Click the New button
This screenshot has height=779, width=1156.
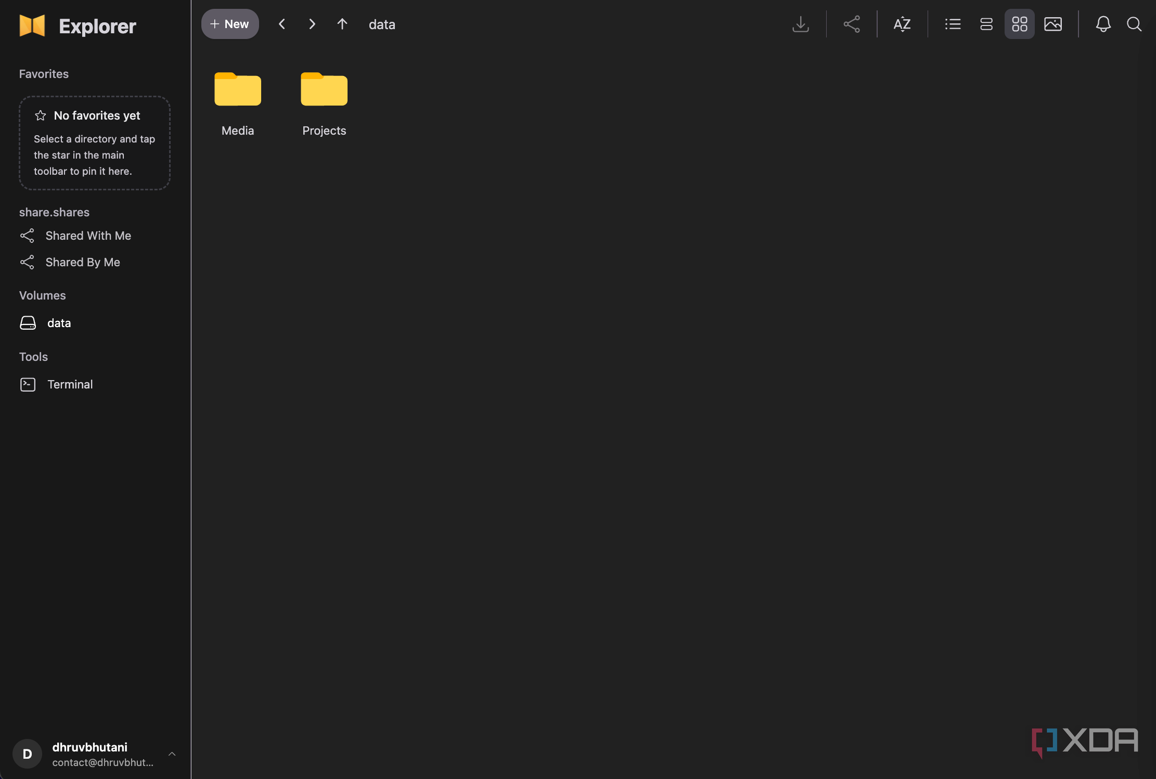pos(230,24)
